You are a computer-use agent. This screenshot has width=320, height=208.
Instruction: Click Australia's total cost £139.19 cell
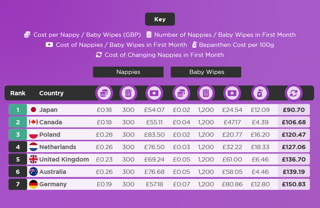(x=294, y=172)
